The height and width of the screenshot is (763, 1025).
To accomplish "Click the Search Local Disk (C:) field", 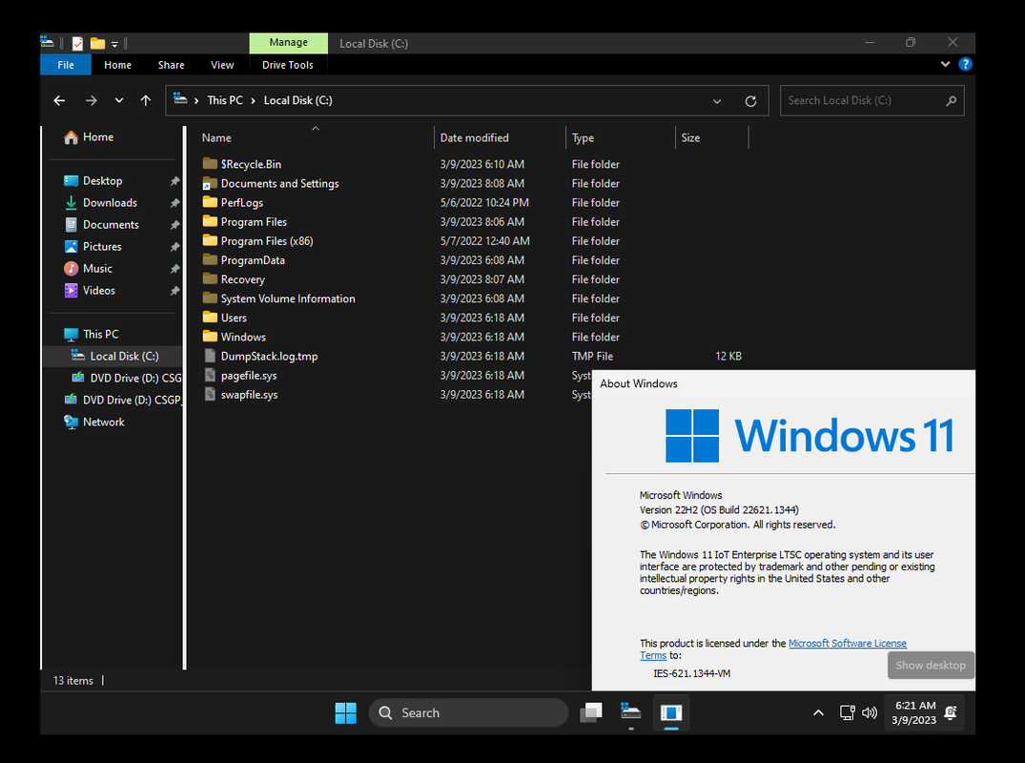I will click(872, 101).
